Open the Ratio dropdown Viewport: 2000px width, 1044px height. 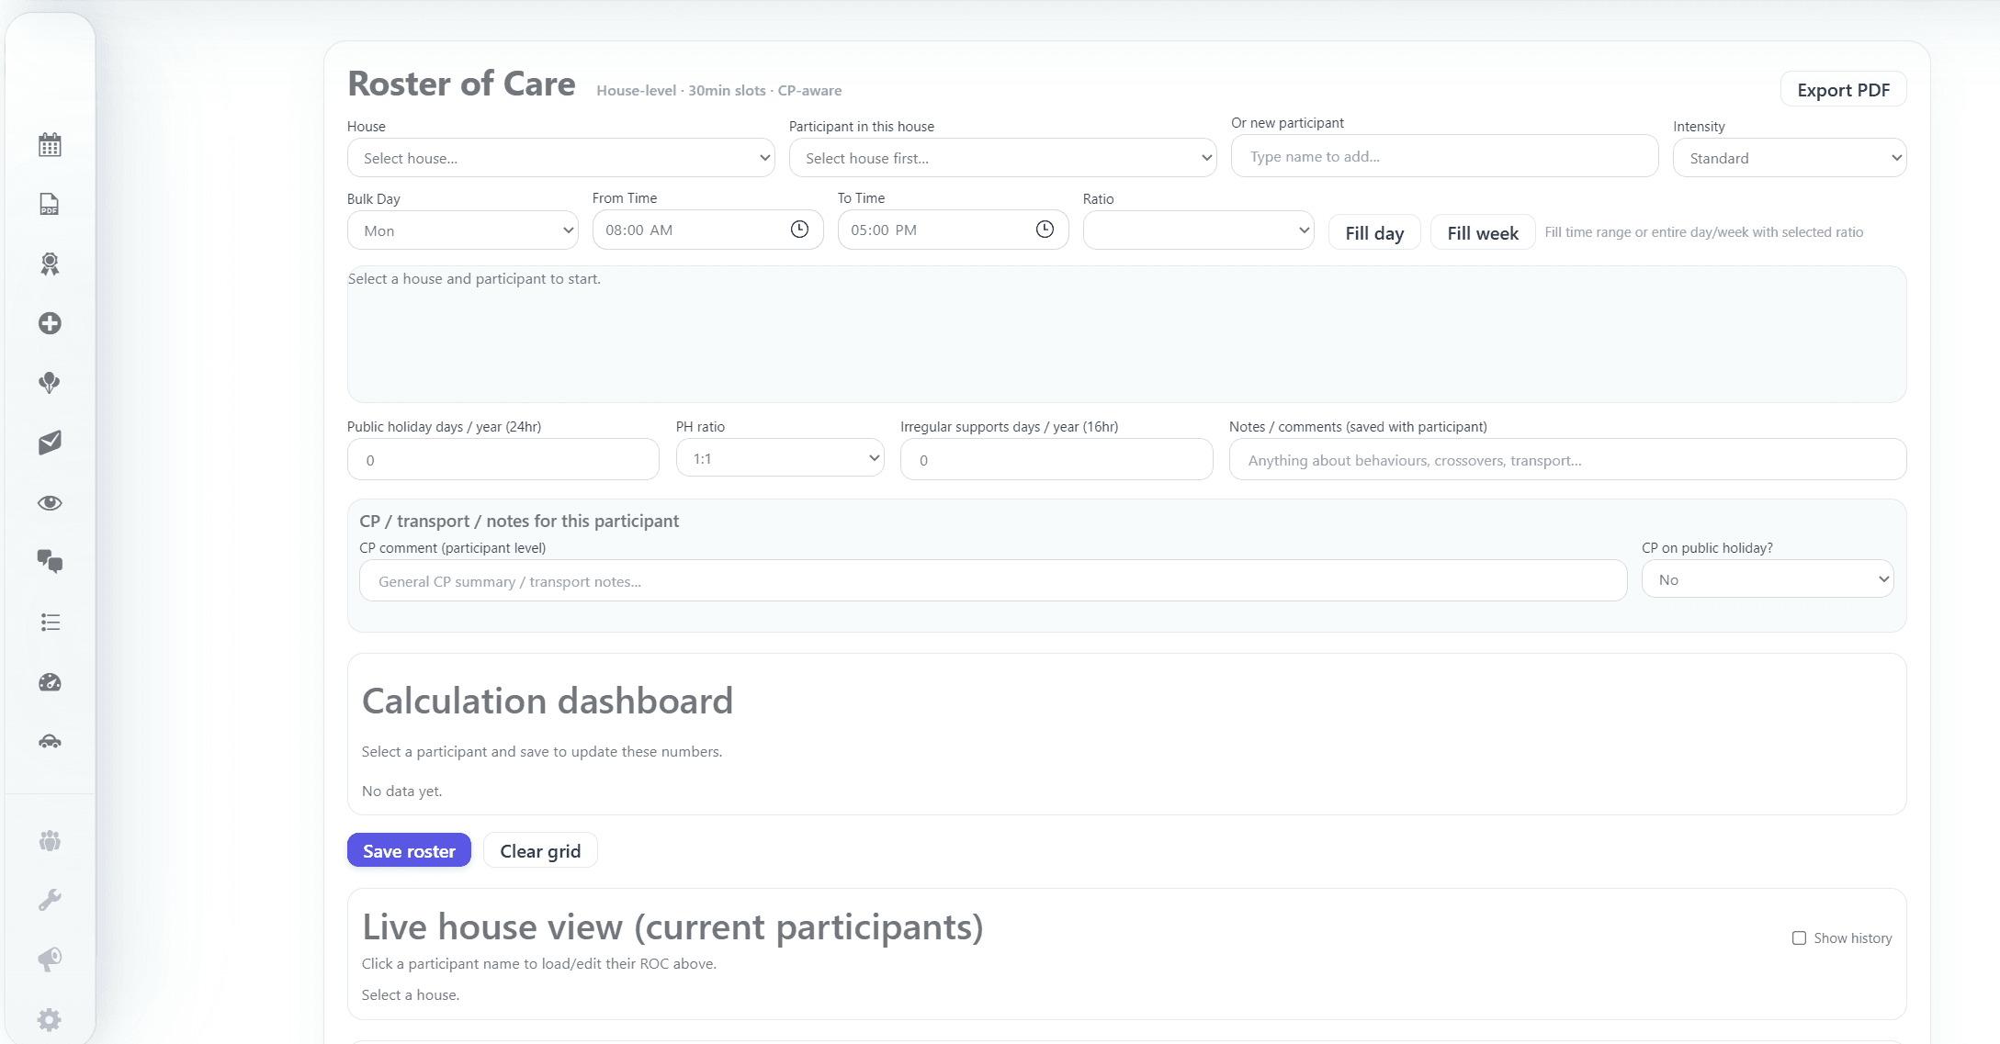(1199, 230)
